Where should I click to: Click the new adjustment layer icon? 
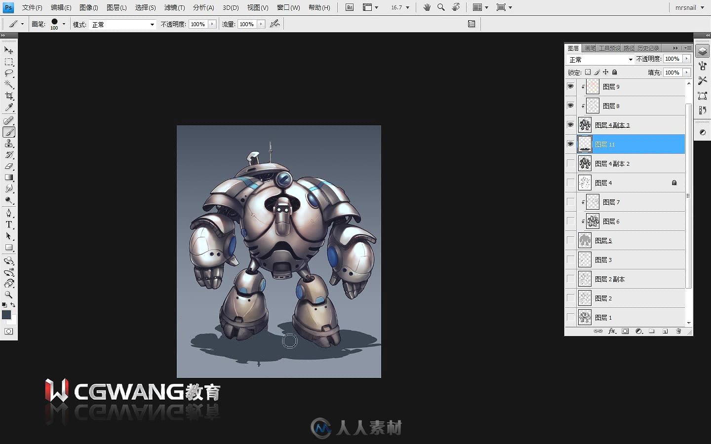(x=638, y=331)
